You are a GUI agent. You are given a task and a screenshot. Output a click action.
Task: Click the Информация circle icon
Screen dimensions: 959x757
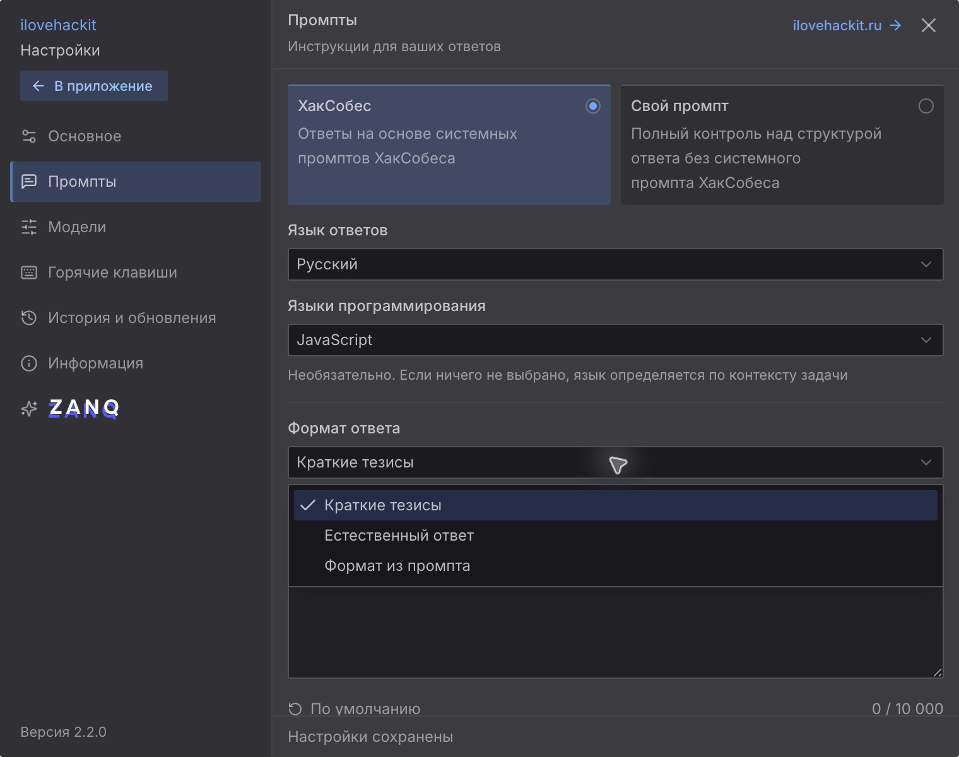pyautogui.click(x=29, y=363)
